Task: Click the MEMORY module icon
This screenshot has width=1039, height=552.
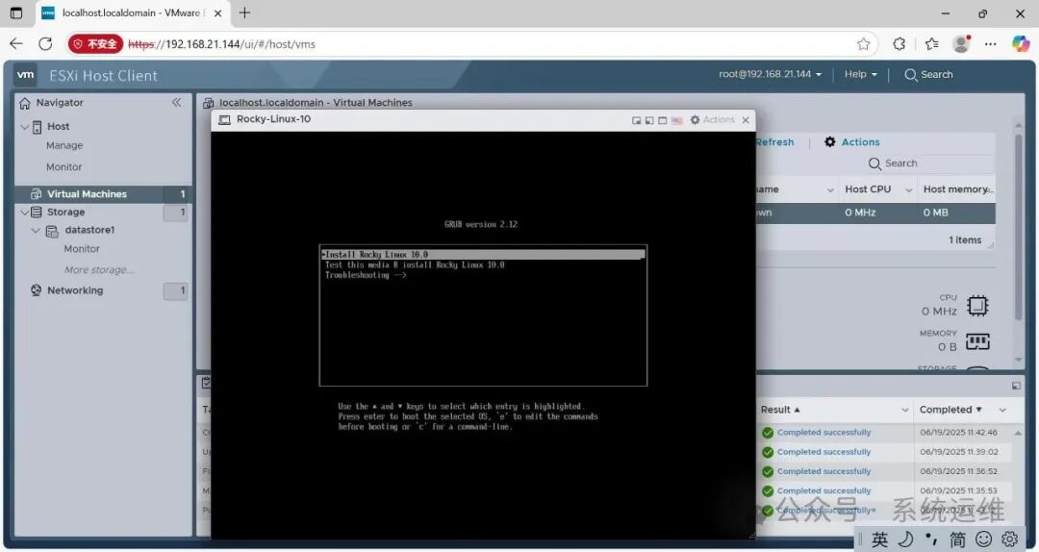Action: 977,341
